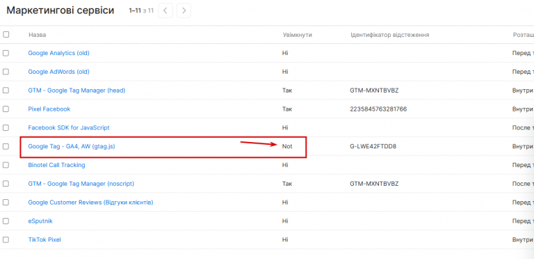Screen dimensions: 534x259
Task: Open Google Customer Reviews (Відгуки клієнтів)
Action: 90,203
